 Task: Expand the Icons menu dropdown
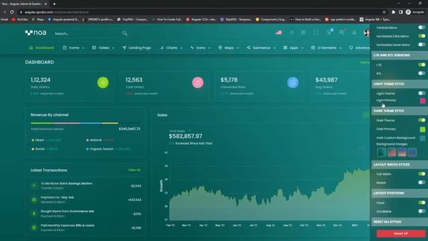(201, 48)
